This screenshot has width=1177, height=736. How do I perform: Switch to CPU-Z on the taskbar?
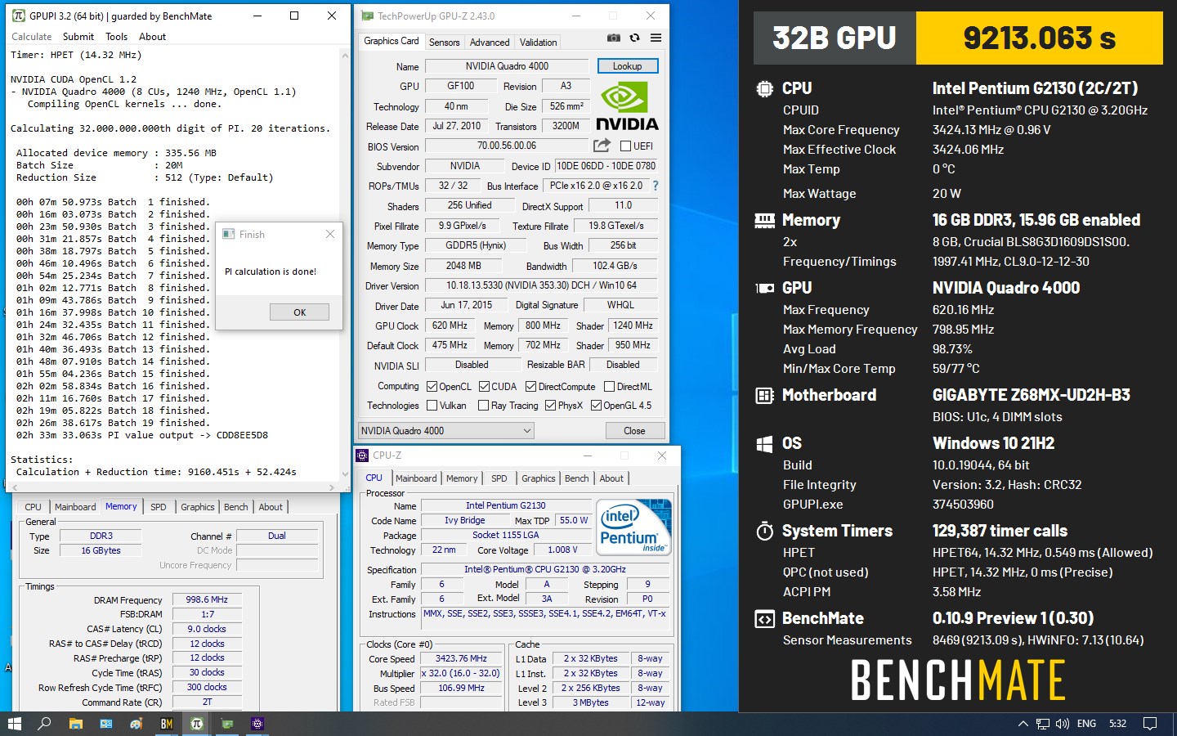(257, 724)
